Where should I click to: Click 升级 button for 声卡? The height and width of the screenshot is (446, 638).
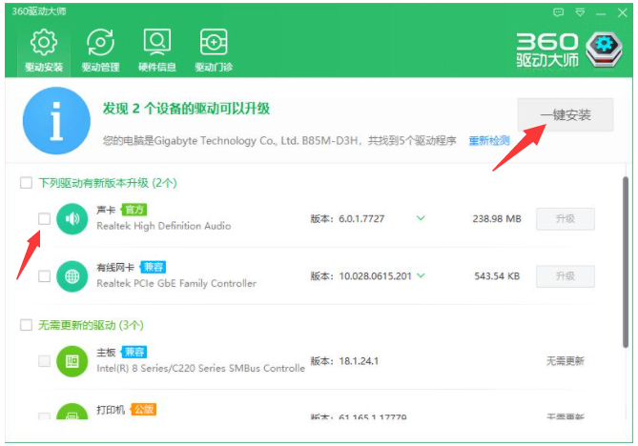pos(566,219)
